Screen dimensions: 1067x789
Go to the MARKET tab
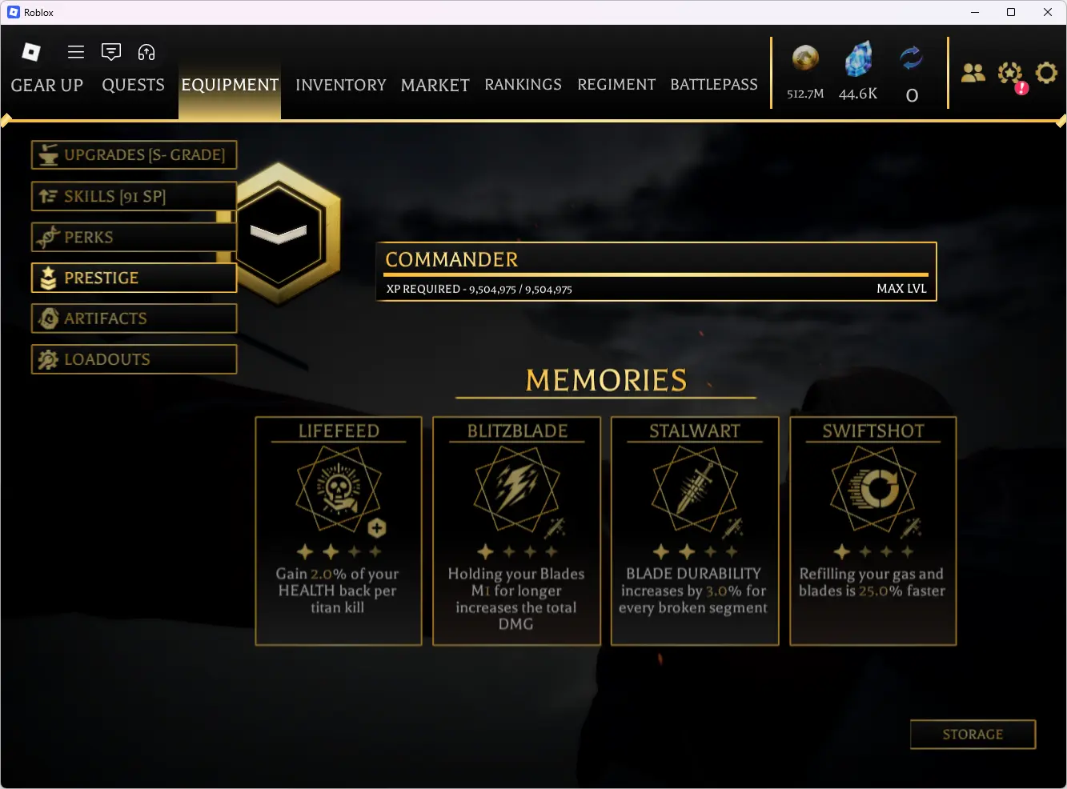[435, 85]
